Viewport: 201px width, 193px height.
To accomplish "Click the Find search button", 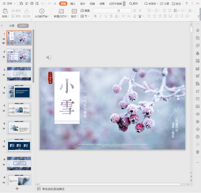I will point(134,4).
